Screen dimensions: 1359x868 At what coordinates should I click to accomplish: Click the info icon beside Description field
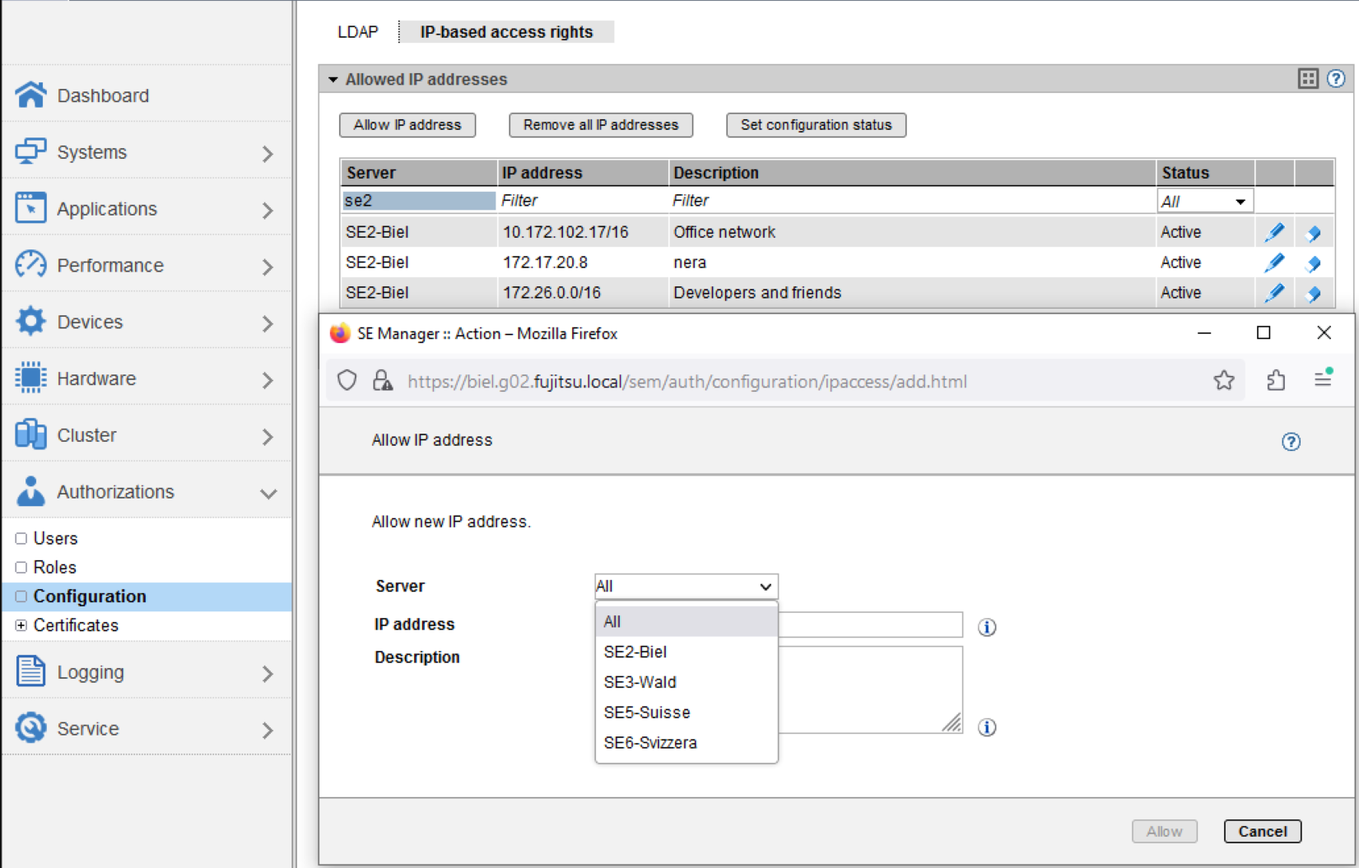987,727
